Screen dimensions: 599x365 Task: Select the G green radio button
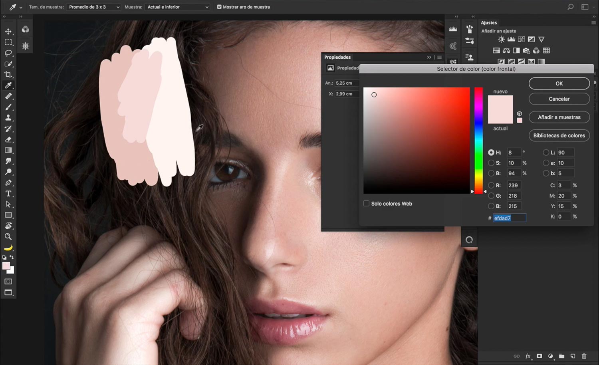[491, 196]
